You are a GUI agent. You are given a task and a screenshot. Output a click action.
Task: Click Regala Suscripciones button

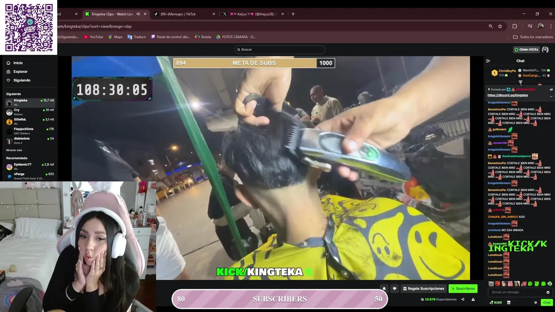tap(424, 289)
